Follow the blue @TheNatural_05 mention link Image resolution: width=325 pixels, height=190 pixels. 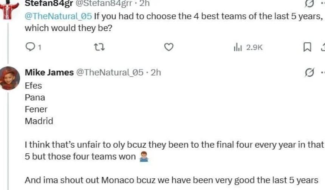point(58,16)
